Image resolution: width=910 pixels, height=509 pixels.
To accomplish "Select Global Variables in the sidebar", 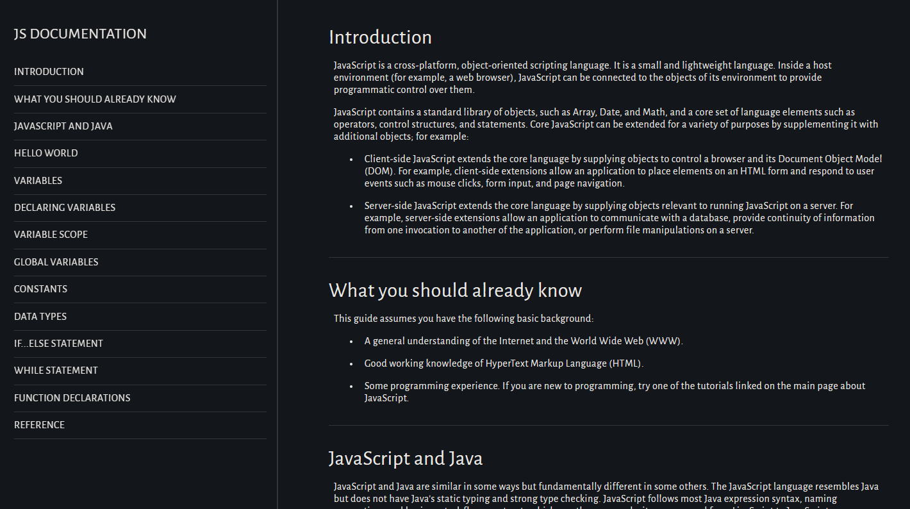I will [56, 262].
